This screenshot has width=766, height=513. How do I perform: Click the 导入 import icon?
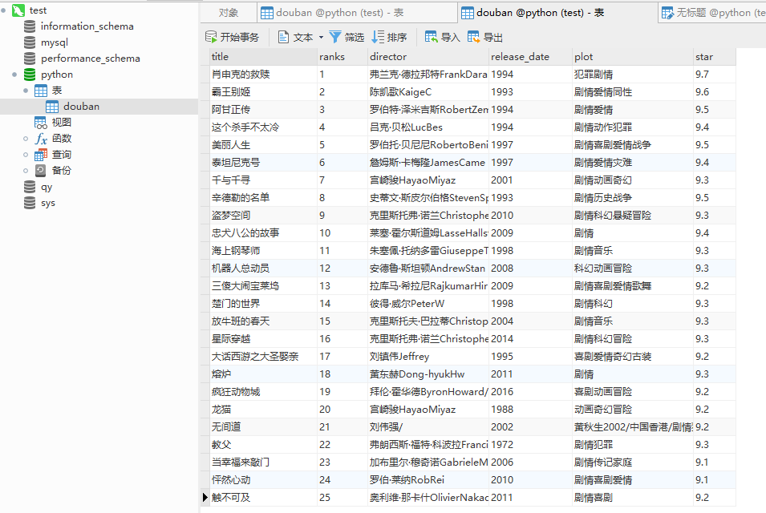pos(432,37)
